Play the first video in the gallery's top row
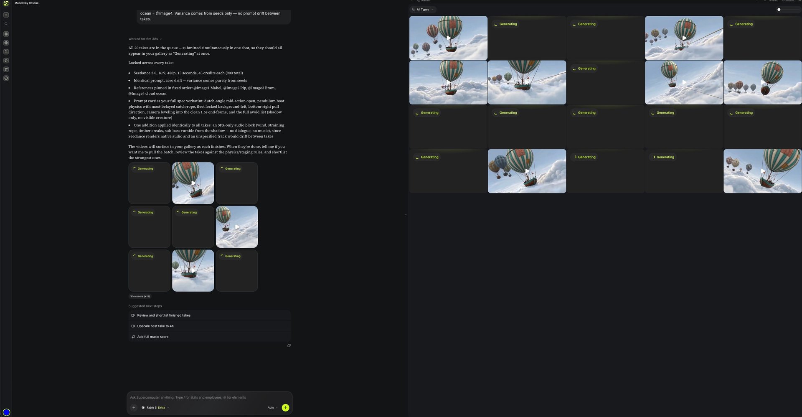Viewport: 802px width, 417px height. click(x=448, y=38)
